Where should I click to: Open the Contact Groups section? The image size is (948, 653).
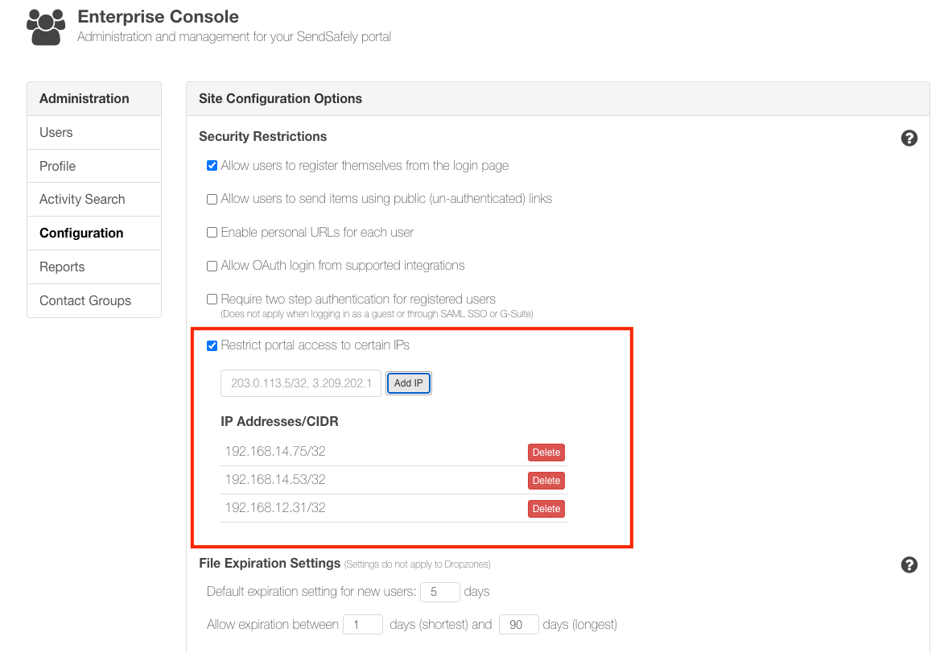pos(84,300)
